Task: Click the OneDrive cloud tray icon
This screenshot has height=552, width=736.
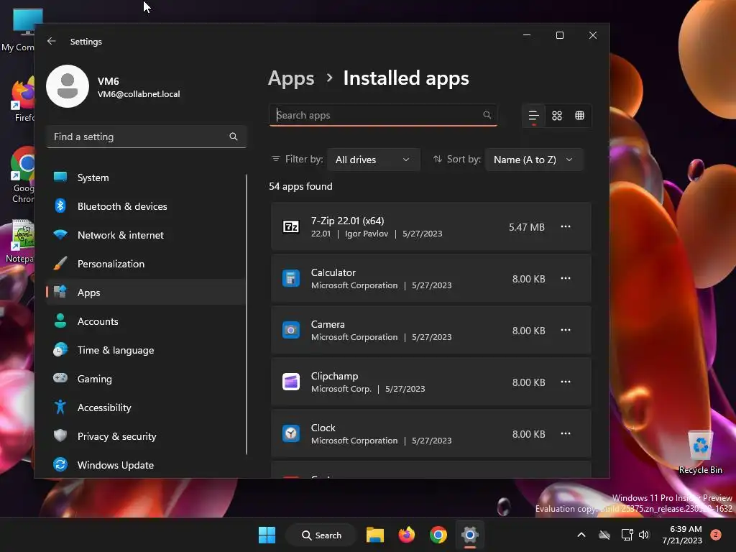Action: [x=604, y=535]
